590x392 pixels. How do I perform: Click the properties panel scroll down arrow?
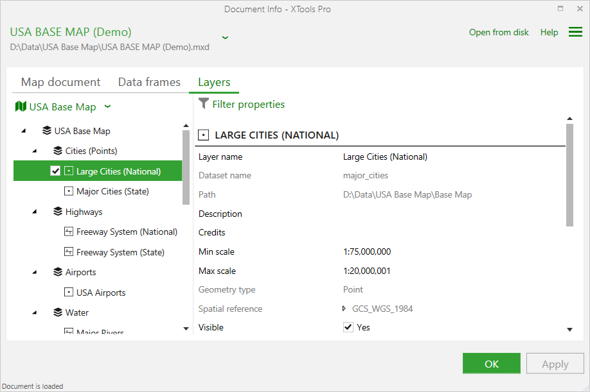click(569, 329)
